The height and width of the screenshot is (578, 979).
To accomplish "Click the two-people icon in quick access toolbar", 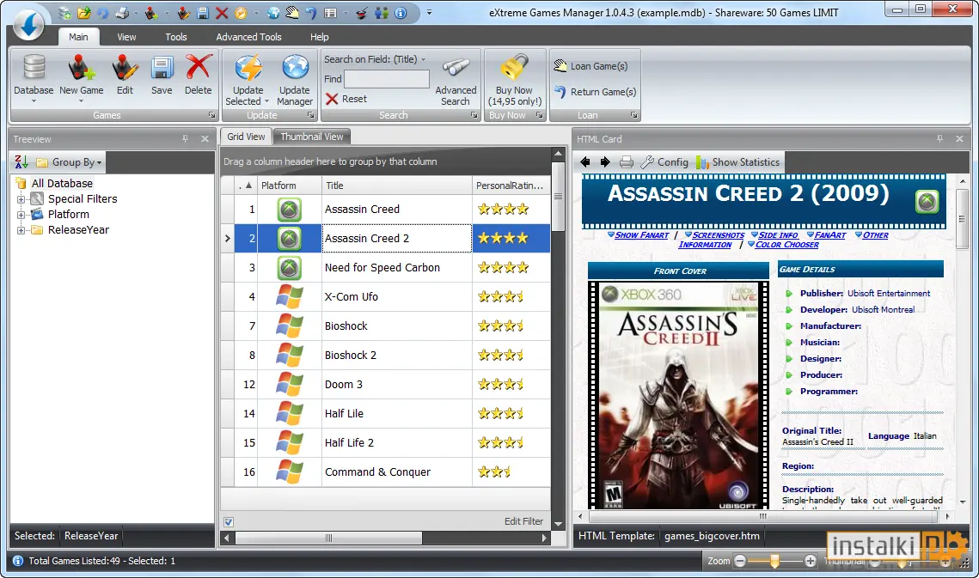I will (382, 13).
